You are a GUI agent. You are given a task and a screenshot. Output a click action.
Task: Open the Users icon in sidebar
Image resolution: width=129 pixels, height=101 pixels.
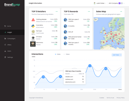tap(5, 51)
